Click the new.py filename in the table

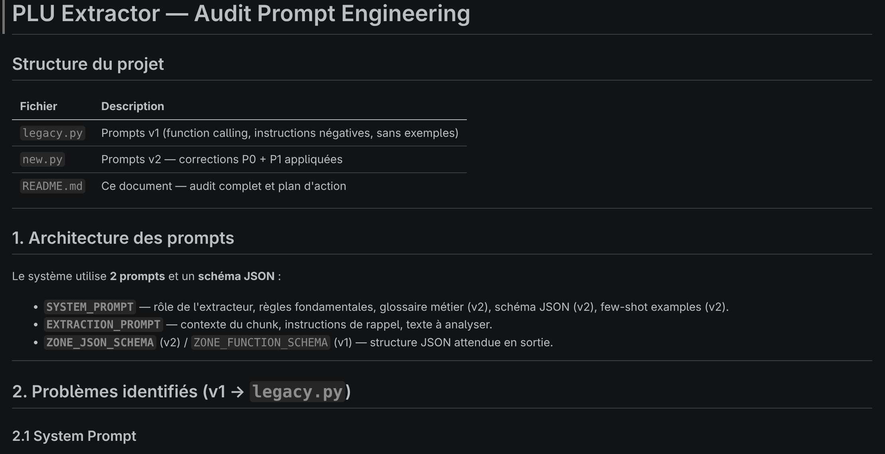pyautogui.click(x=42, y=160)
